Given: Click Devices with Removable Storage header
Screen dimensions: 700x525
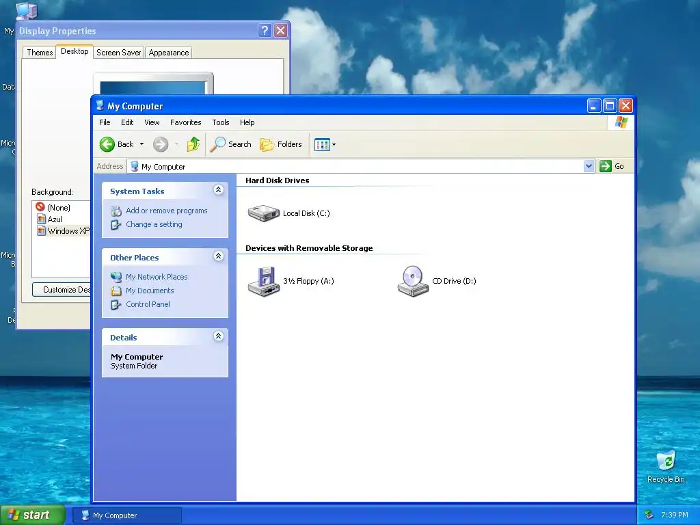Looking at the screenshot, I should [x=309, y=248].
